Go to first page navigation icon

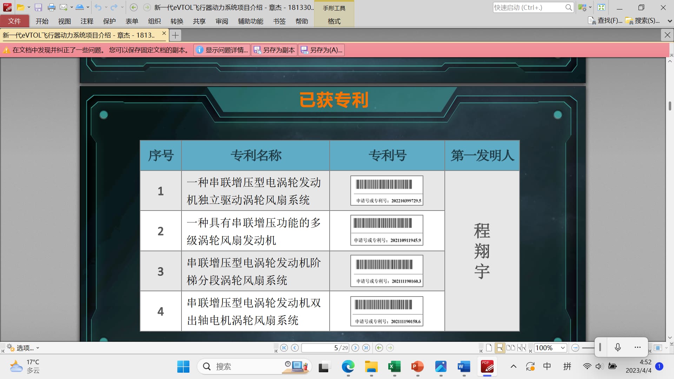pos(284,348)
